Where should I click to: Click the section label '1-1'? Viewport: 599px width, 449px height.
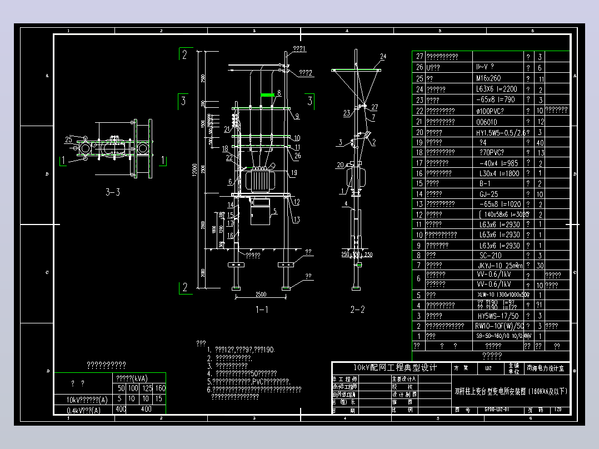click(262, 310)
